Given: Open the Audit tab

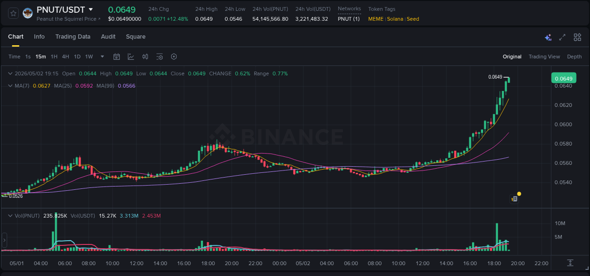Looking at the screenshot, I should pos(108,37).
